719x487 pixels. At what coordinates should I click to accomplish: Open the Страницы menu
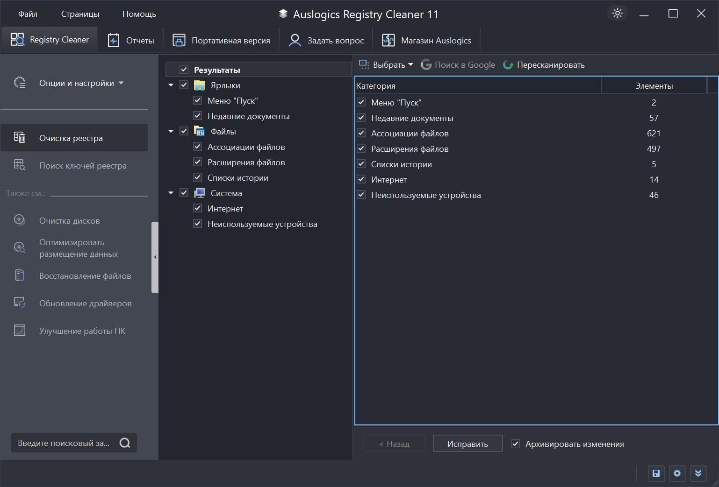click(x=80, y=14)
